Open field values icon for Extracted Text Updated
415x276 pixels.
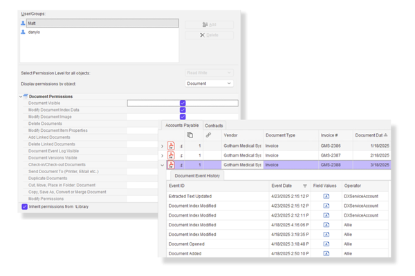[326, 196]
